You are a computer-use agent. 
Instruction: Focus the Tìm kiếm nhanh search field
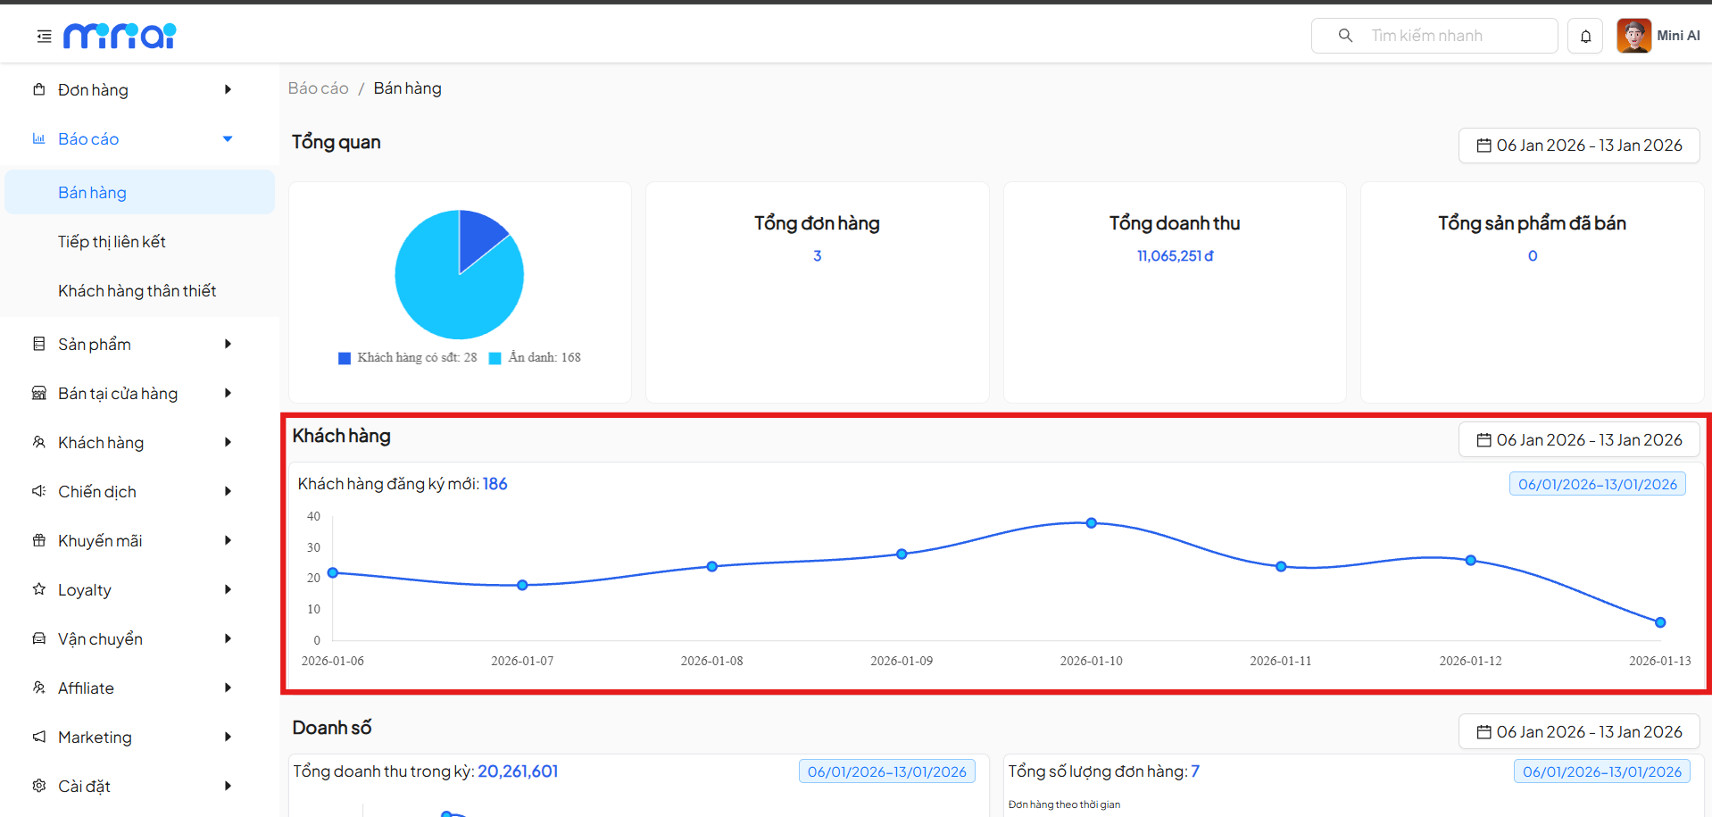coord(1455,36)
